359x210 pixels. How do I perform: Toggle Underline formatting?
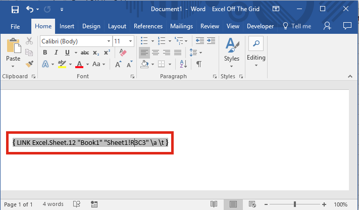tap(67, 52)
